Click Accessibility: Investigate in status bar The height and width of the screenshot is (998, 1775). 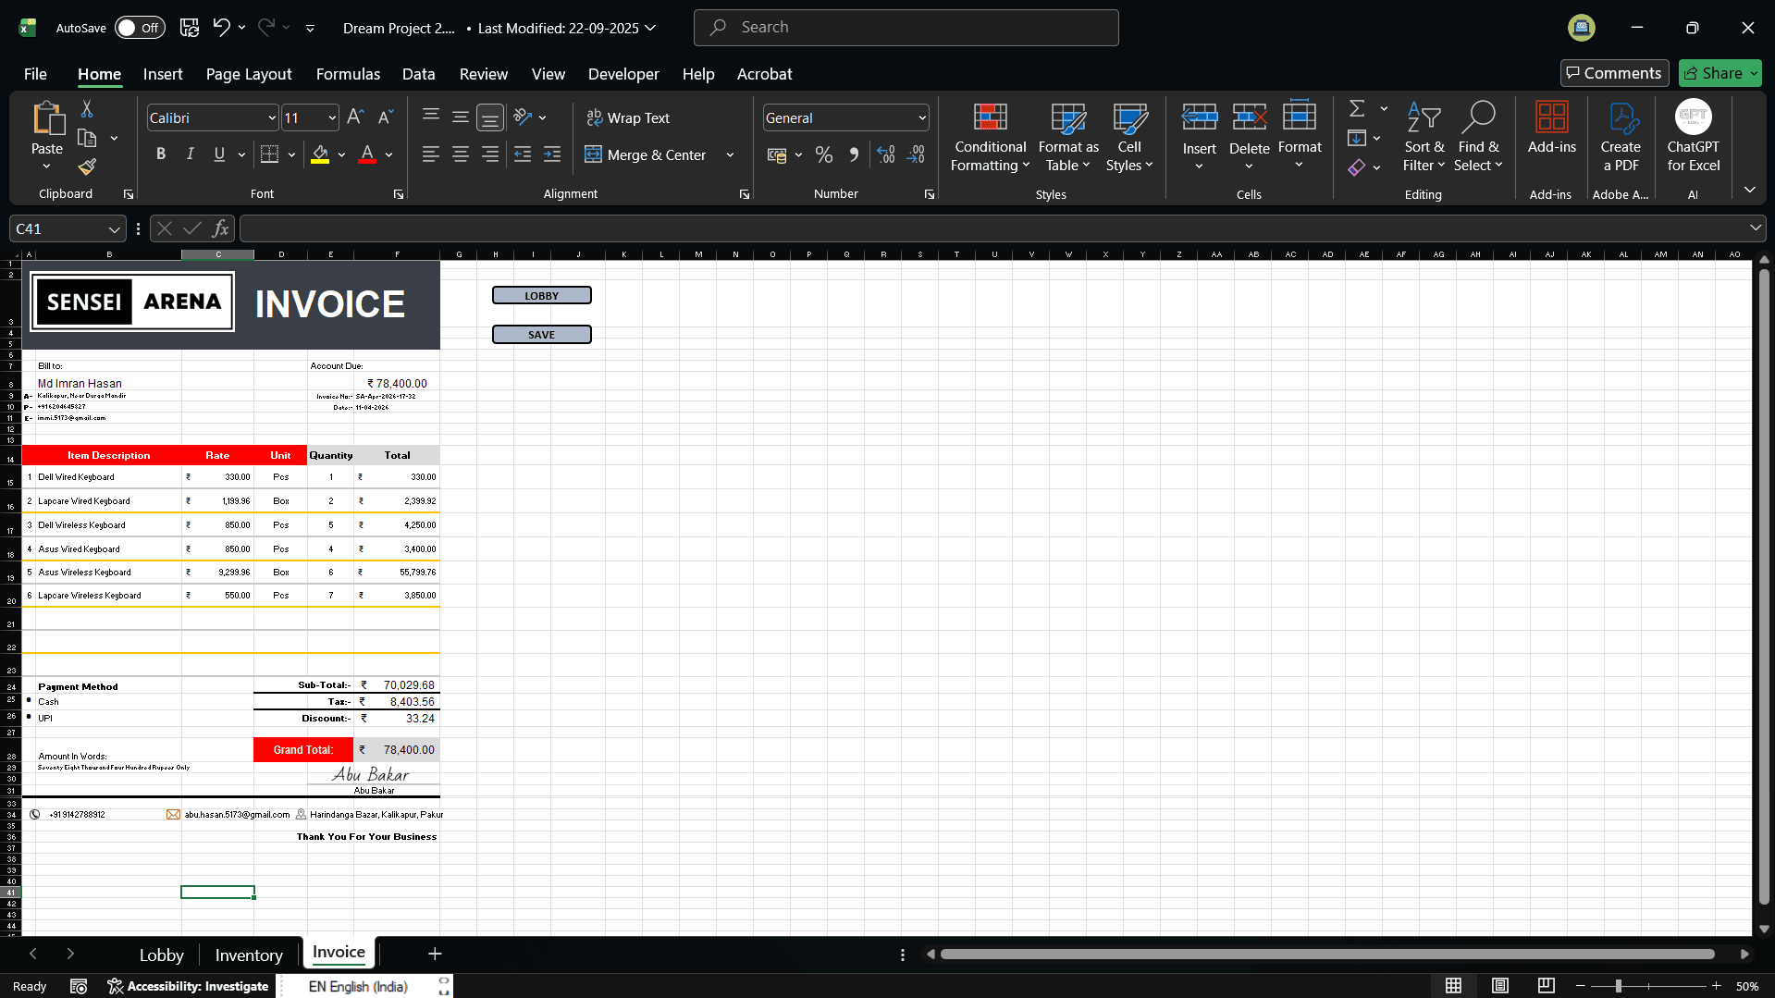[188, 986]
